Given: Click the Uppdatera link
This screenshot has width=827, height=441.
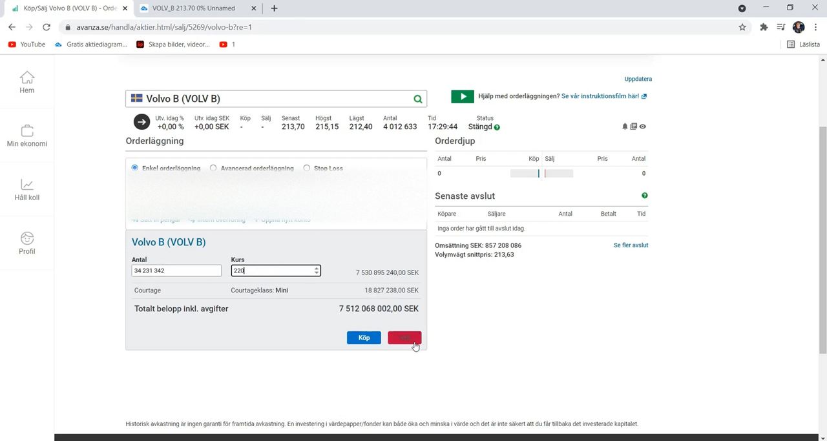Looking at the screenshot, I should point(638,79).
